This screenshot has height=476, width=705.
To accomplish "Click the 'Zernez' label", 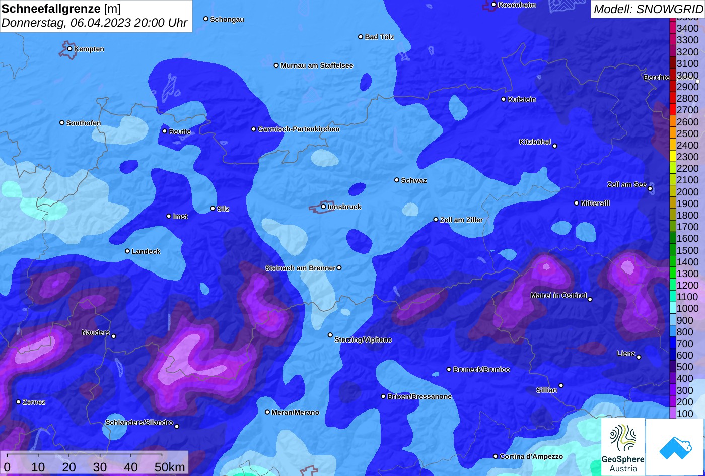I will (34, 402).
